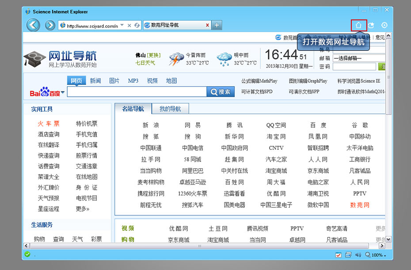
Task: Click the 密码 password input field
Action: pyautogui.click(x=354, y=67)
